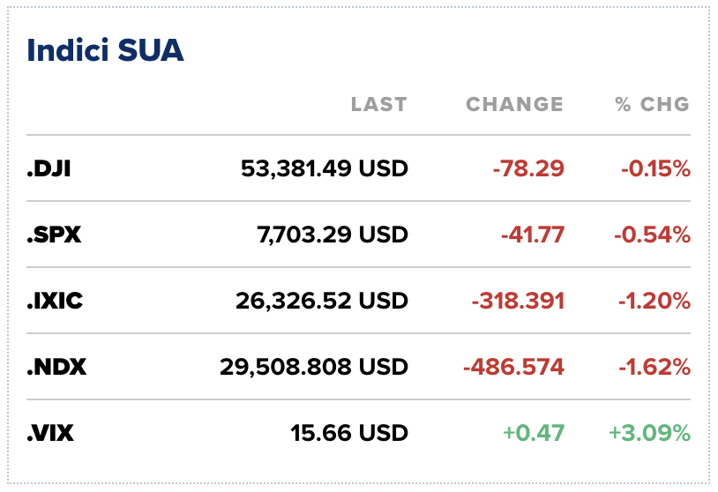Open the .DJI index symbol
This screenshot has width=718, height=492.
49,169
